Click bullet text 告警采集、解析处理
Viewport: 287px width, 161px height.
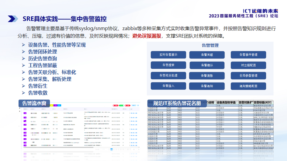(x=50, y=79)
